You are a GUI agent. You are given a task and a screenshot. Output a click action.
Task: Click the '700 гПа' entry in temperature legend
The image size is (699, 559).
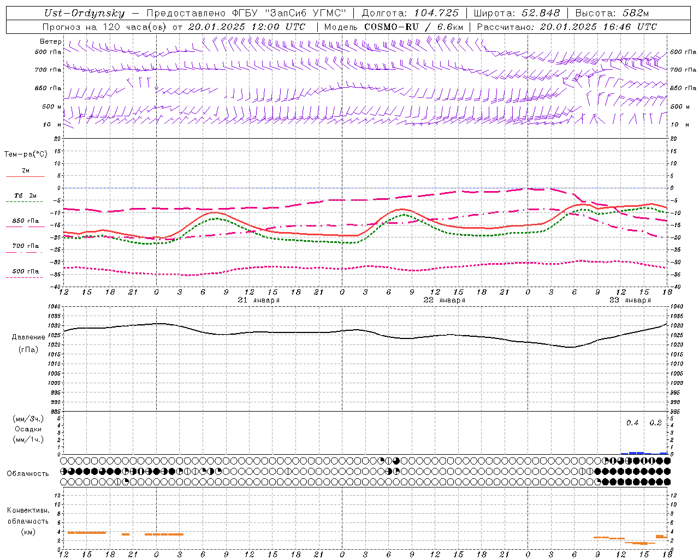[25, 246]
